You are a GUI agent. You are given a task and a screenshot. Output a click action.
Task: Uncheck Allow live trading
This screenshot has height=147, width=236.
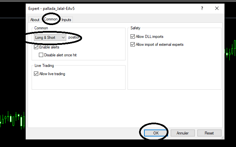[36, 74]
